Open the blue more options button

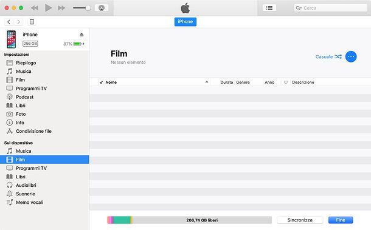(x=351, y=56)
